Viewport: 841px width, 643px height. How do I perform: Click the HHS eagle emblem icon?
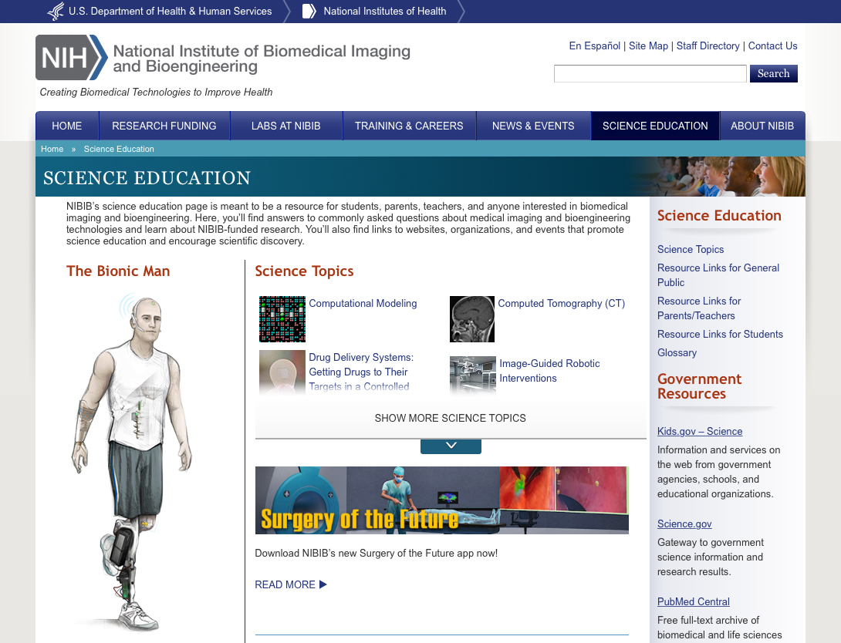[54, 11]
